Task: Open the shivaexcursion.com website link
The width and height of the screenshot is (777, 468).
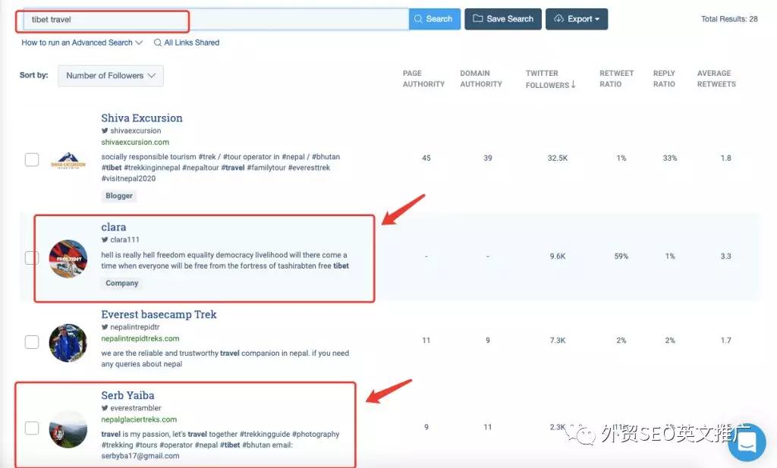Action: [135, 143]
